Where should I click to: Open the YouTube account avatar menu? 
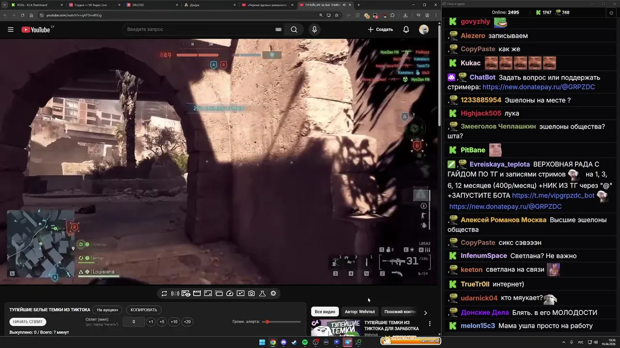pyautogui.click(x=424, y=29)
